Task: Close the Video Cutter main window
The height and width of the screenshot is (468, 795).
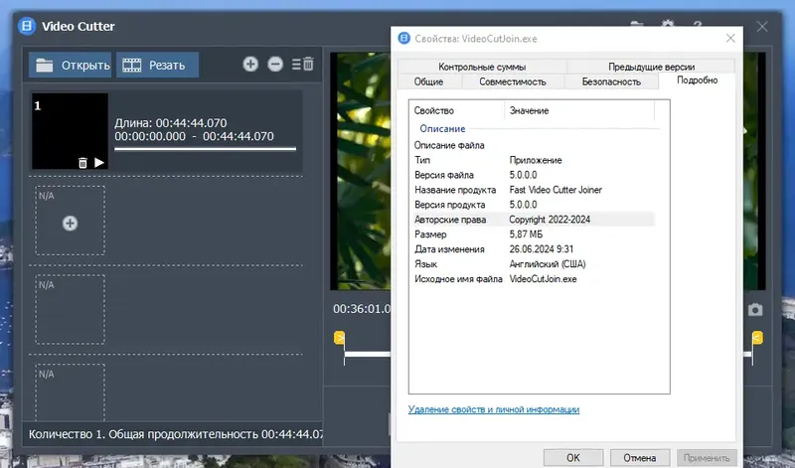Action: coord(762,27)
